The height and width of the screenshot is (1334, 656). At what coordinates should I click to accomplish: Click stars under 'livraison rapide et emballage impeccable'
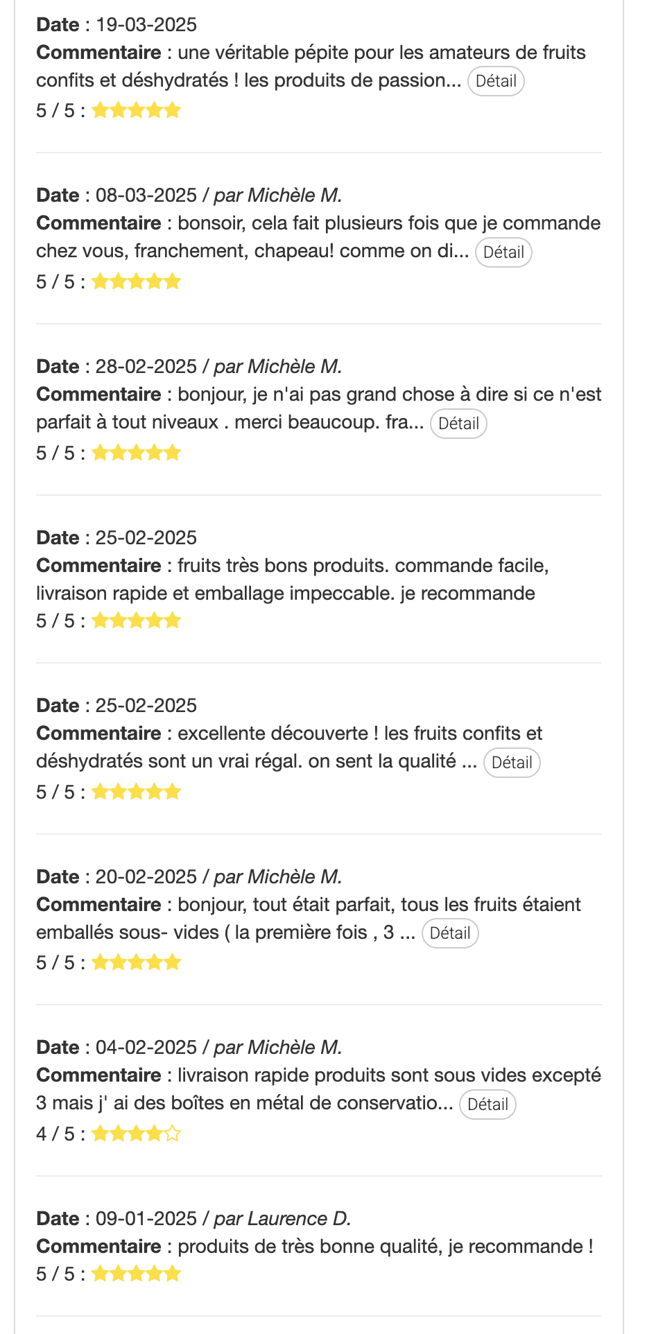136,621
